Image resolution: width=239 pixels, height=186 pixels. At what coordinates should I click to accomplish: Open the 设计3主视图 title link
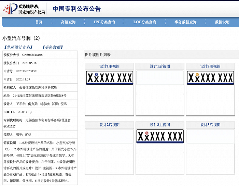click(160, 125)
